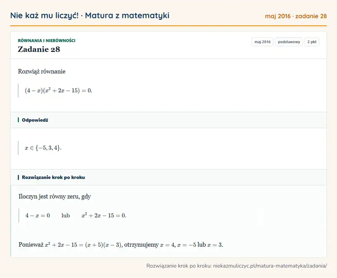This screenshot has height=278, width=337.
Task: Click the 'Rozwiąż równanie' instruction text
Action: pos(42,71)
